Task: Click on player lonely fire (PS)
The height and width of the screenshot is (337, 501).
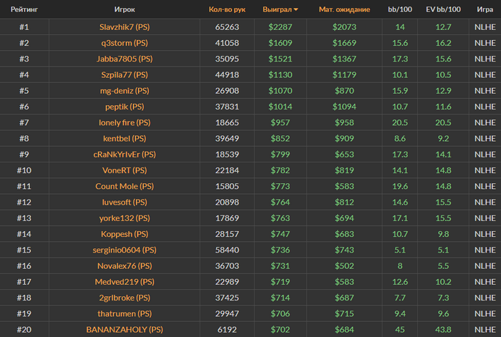Action: (125, 122)
